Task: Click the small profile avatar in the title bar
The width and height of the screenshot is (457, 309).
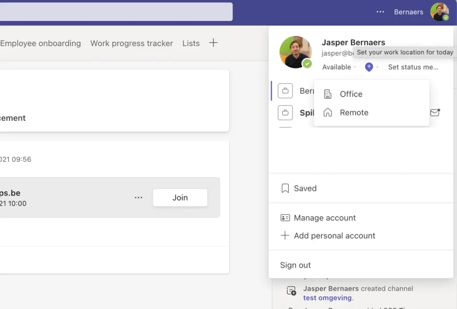Action: tap(440, 12)
